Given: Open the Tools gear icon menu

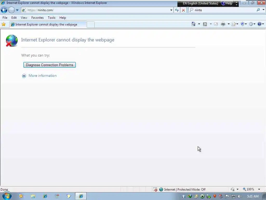Looking at the screenshot, I should point(252,24).
